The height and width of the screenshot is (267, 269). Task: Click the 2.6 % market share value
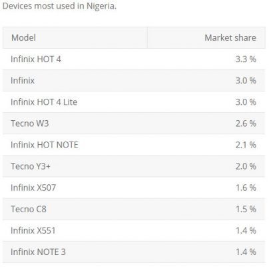pyautogui.click(x=246, y=123)
